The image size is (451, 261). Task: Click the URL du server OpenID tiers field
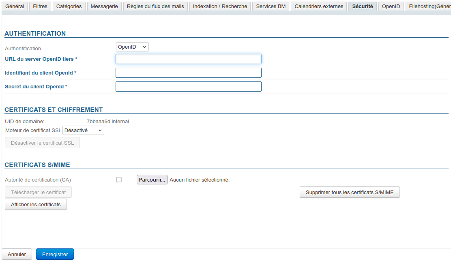click(x=188, y=59)
